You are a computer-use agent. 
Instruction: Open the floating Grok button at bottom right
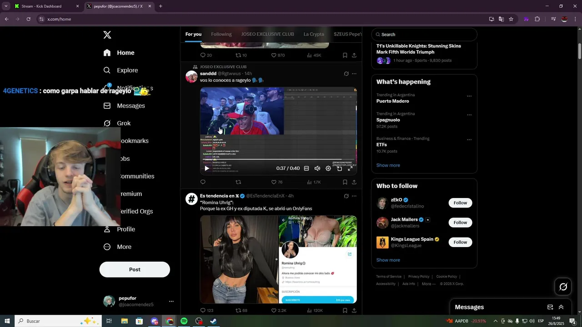click(563, 287)
